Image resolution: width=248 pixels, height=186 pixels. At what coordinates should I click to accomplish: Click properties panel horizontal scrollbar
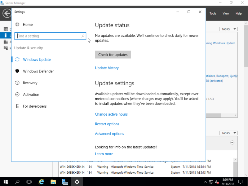pos(213,115)
